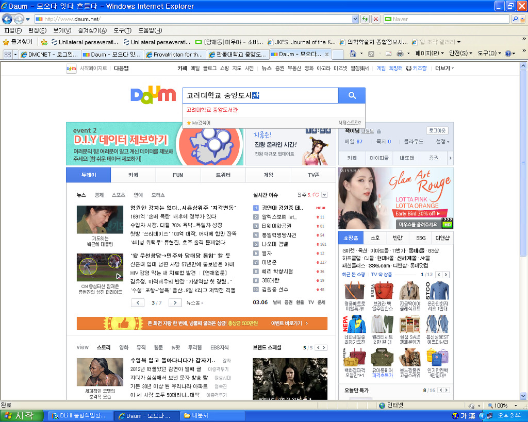Click in the Daum search input field
528x422 pixels.
click(x=260, y=95)
